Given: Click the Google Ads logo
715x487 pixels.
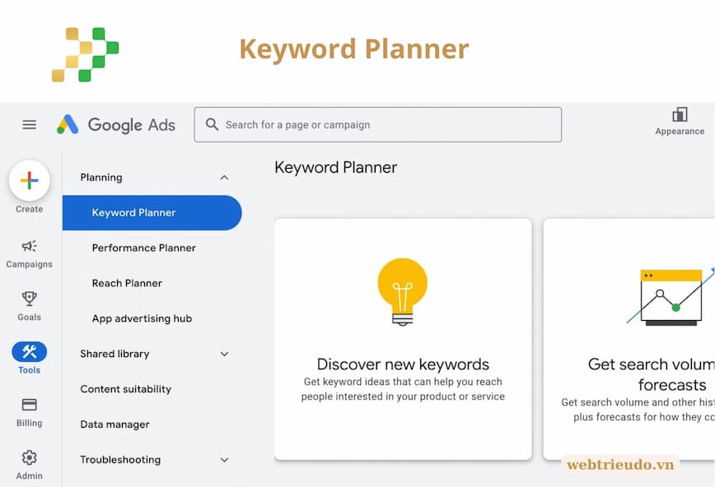Looking at the screenshot, I should coord(116,124).
